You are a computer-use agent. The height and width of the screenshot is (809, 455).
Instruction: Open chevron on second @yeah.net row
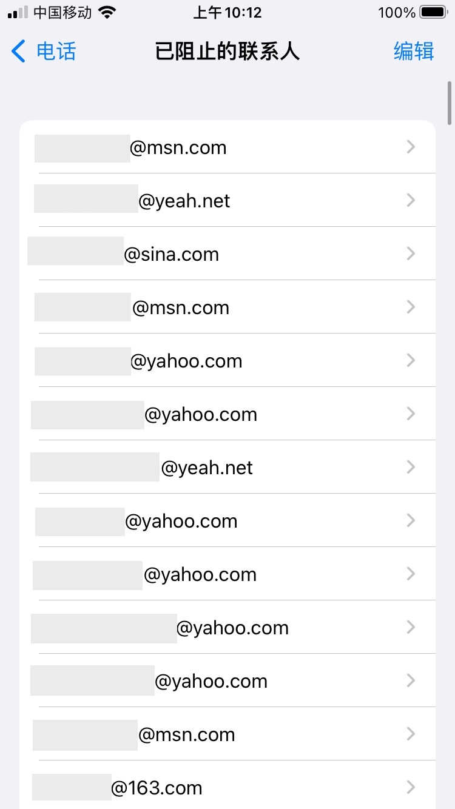click(x=411, y=467)
